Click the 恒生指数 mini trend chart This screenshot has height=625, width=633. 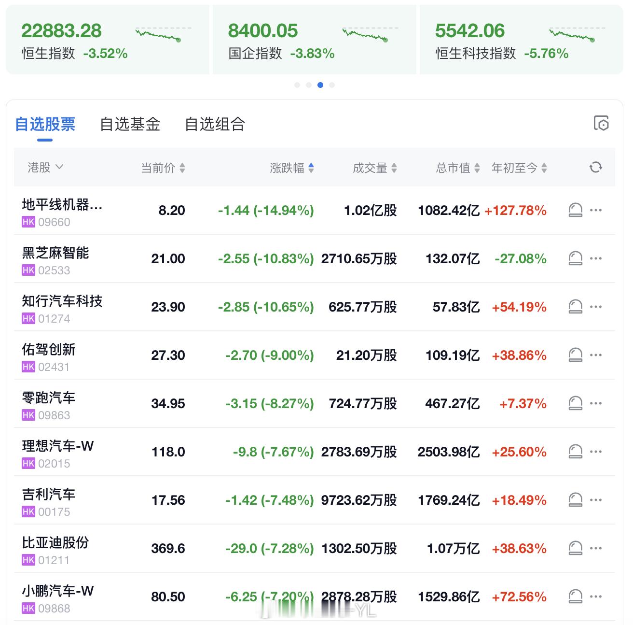tap(164, 34)
